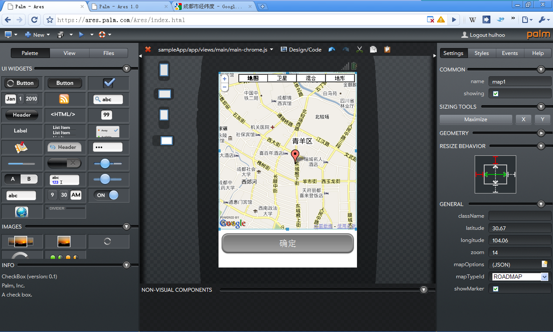Click the red X close file icon
Screen dimensions: 553x332
[148, 49]
